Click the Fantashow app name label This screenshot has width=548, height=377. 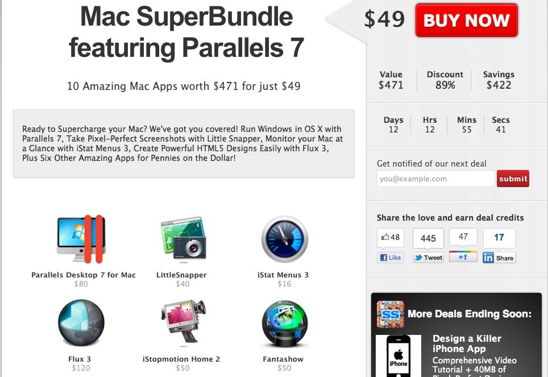283,359
